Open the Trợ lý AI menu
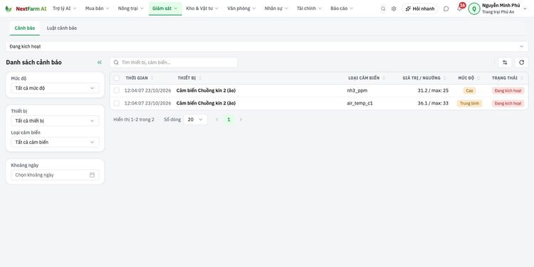The height and width of the screenshot is (267, 534). pos(65,9)
